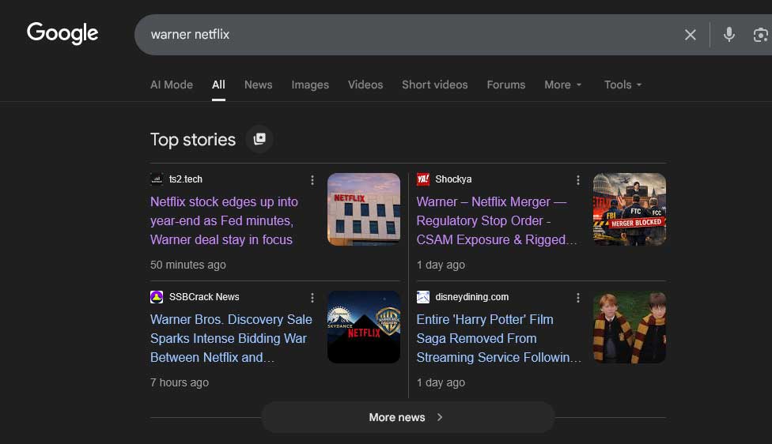Open three-dot menu for disneydining.com story
The width and height of the screenshot is (772, 444).
click(x=578, y=298)
